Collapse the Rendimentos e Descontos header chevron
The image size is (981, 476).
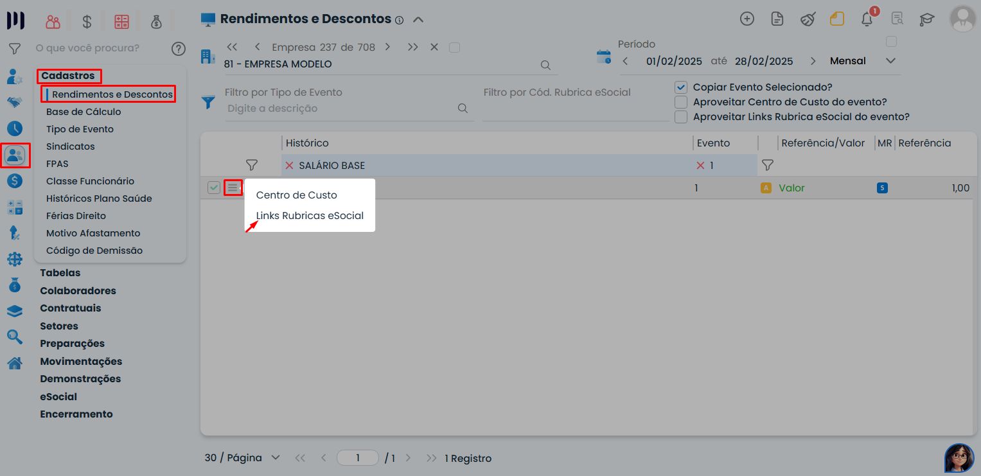coord(418,19)
